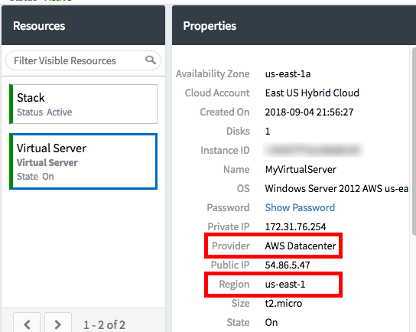Click the Properties panel header
The width and height of the screenshot is (416, 332).
(294, 25)
